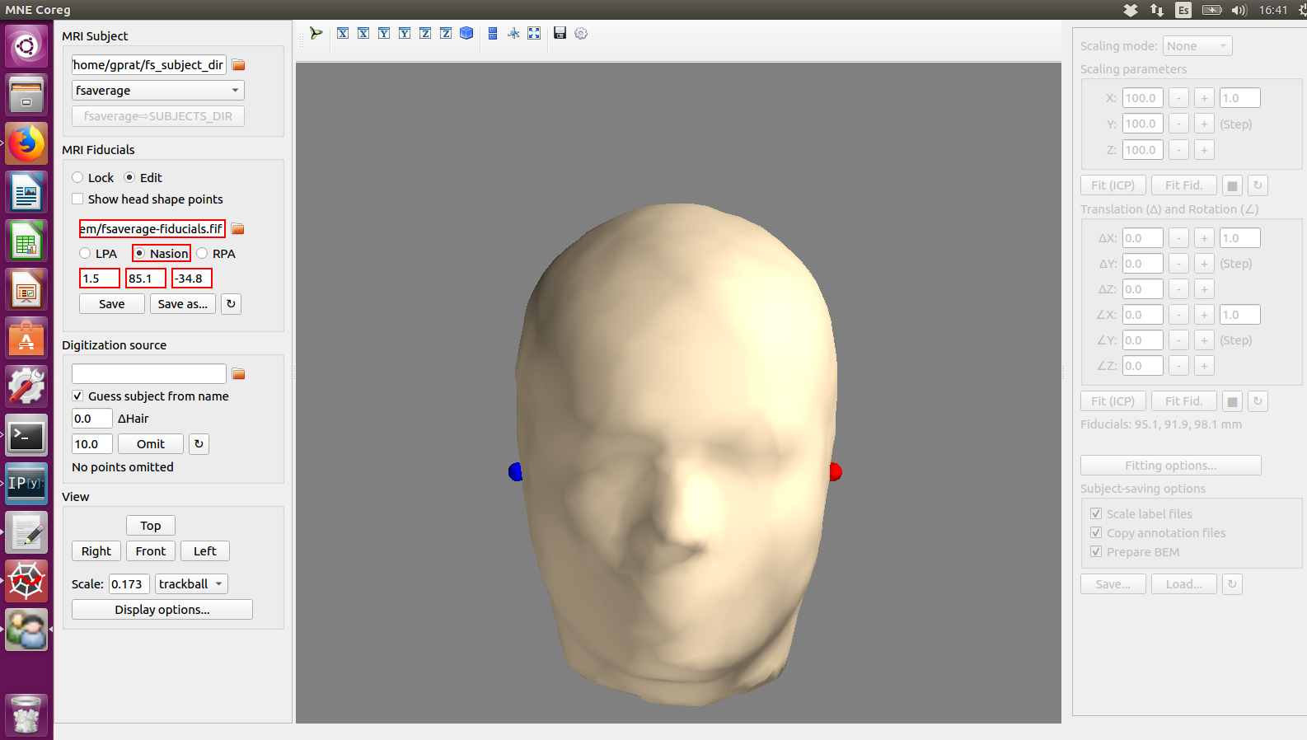Image resolution: width=1307 pixels, height=740 pixels.
Task: Set view along -X axis (second X icon)
Action: (363, 33)
